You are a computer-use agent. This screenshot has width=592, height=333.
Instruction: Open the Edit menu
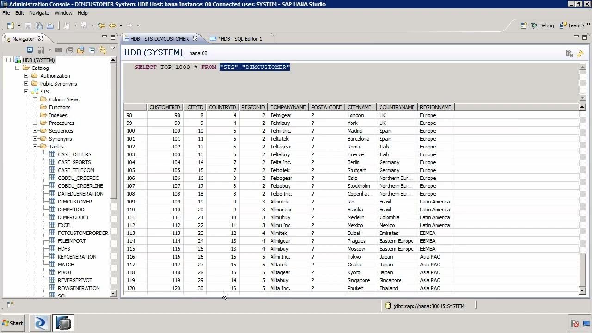[19, 13]
